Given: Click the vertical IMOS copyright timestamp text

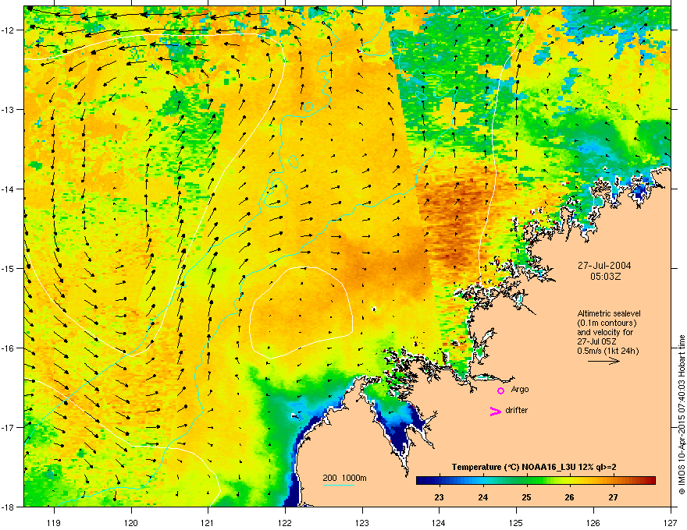Looking at the screenshot, I should pyautogui.click(x=682, y=415).
